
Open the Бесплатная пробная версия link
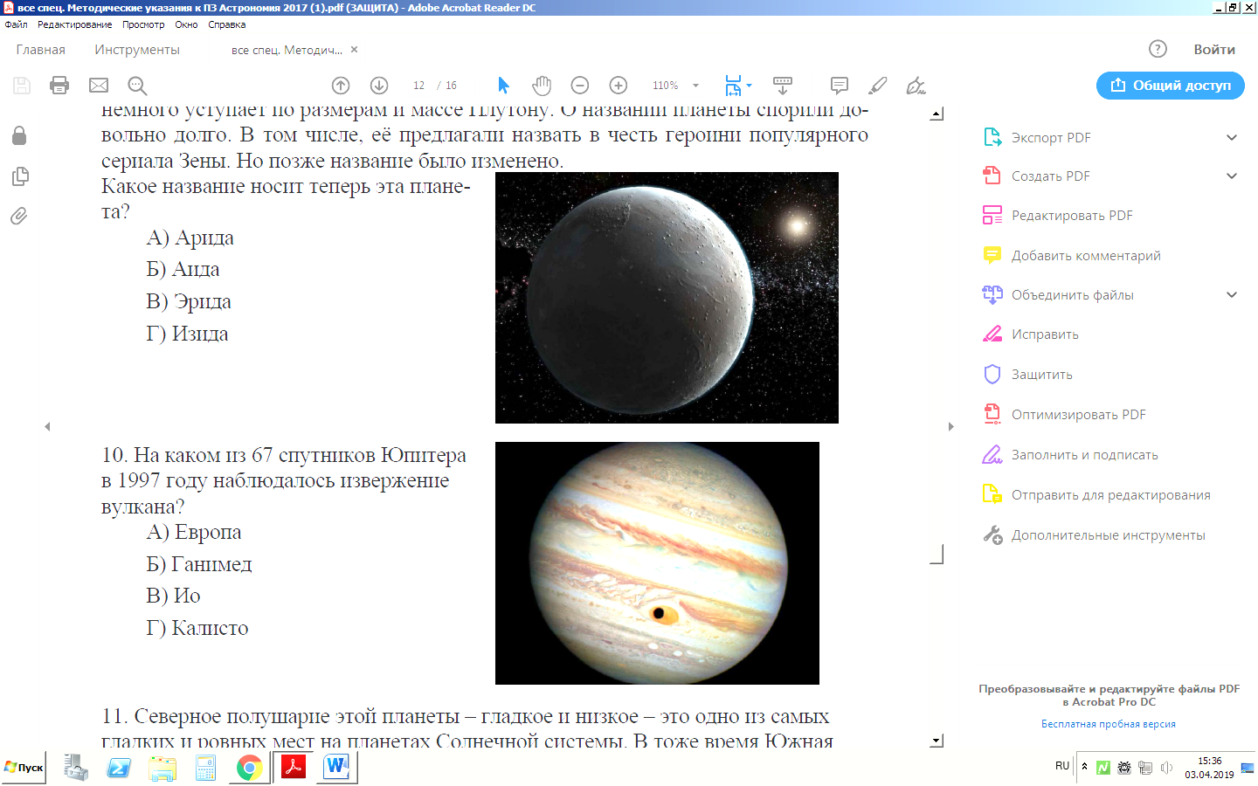point(1108,724)
